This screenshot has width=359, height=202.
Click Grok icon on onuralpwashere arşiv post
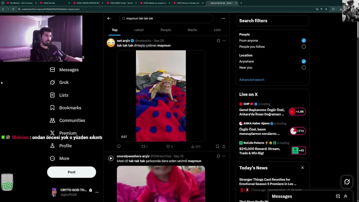pos(218,156)
